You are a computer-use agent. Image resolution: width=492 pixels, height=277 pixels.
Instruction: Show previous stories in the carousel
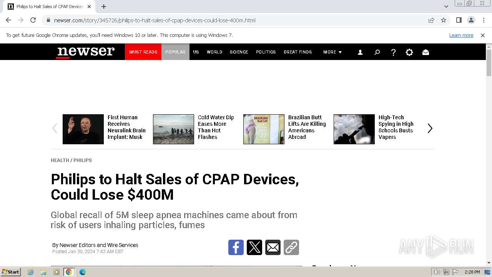pyautogui.click(x=55, y=128)
